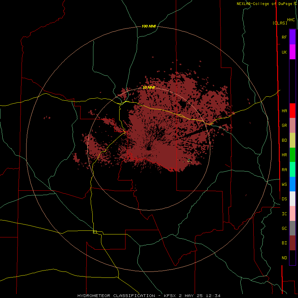
Task: Select the gray GC legend swatch
Action: (x=292, y=228)
